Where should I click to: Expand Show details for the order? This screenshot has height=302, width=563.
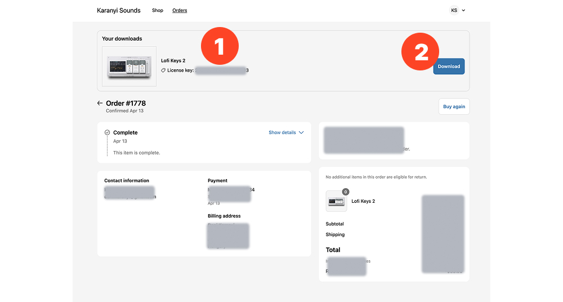pyautogui.click(x=286, y=132)
